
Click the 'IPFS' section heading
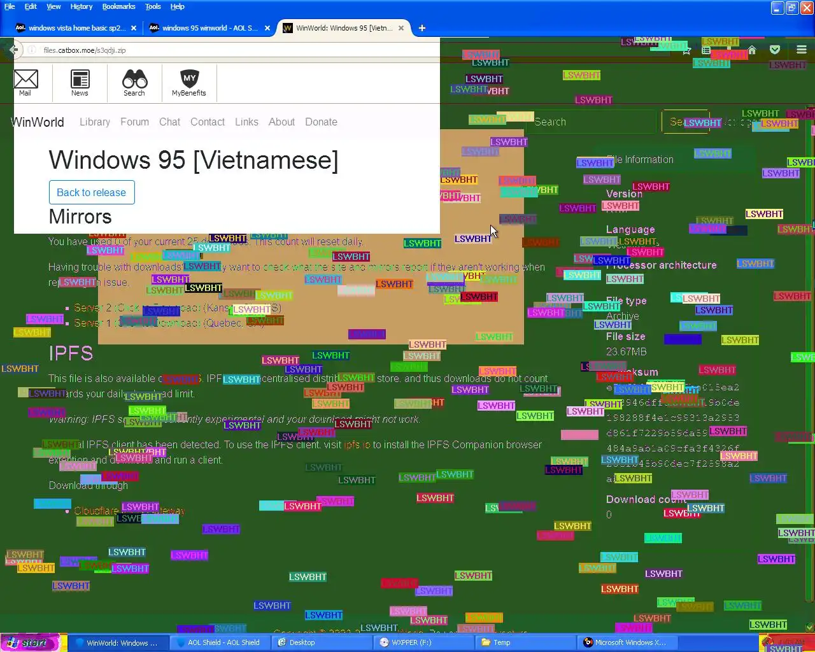point(71,353)
